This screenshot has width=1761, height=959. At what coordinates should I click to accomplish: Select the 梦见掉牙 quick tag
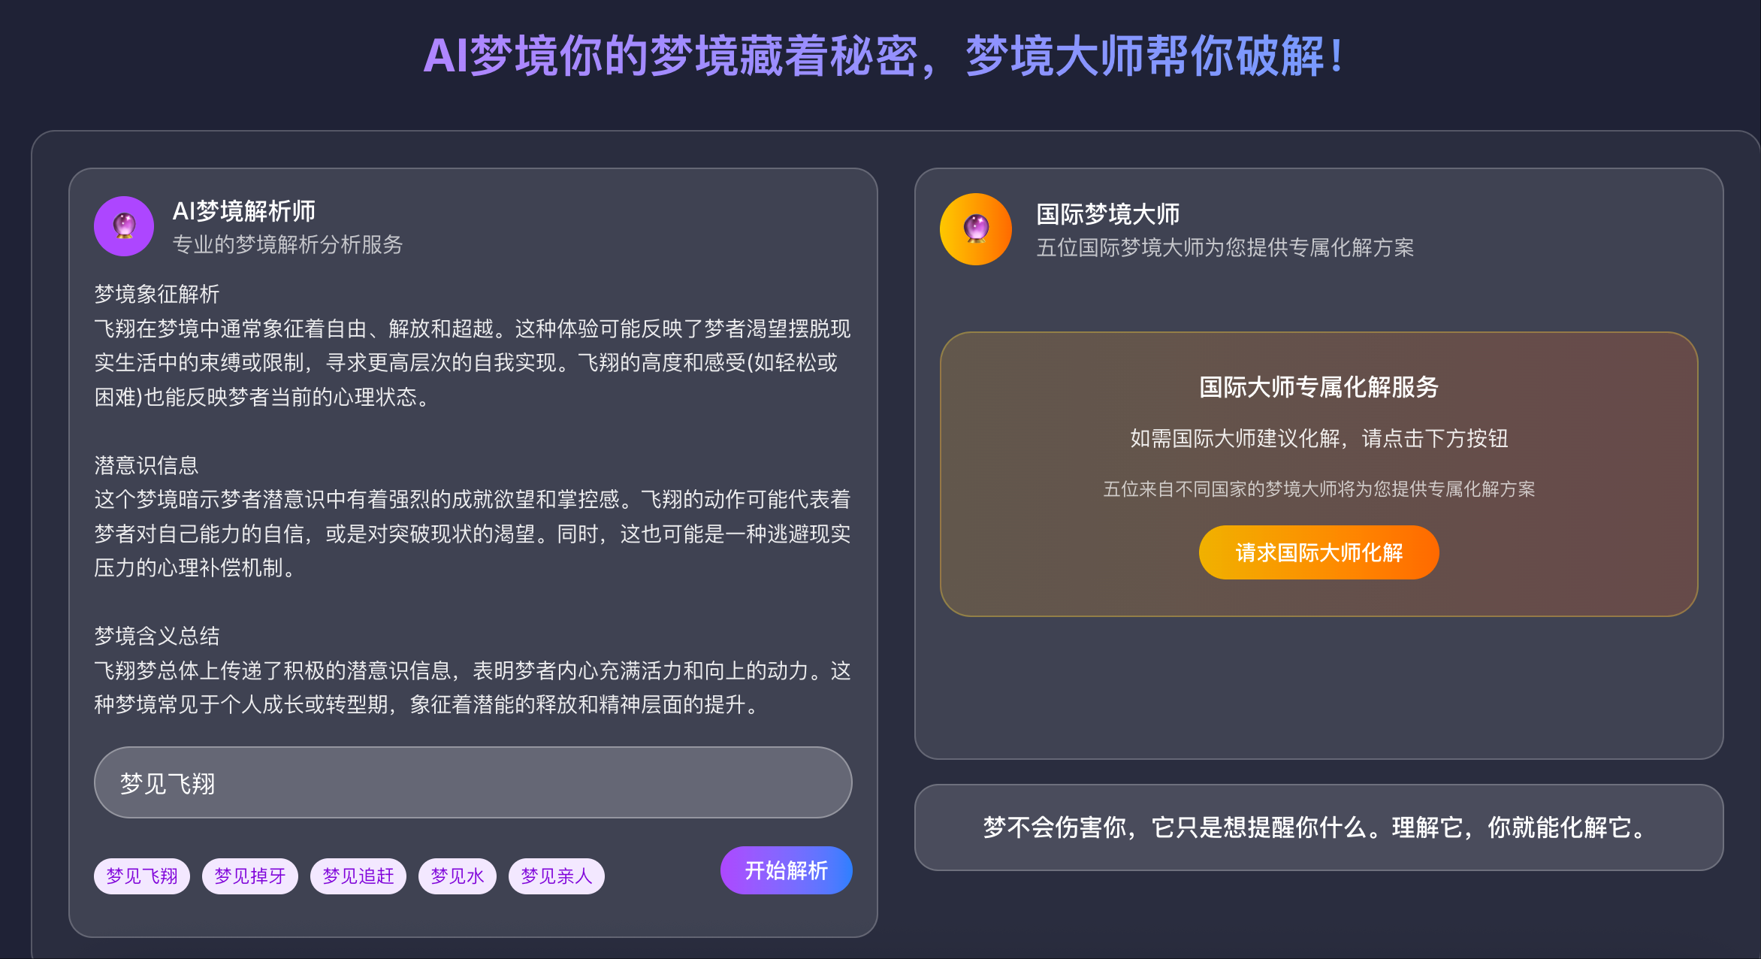coord(249,875)
